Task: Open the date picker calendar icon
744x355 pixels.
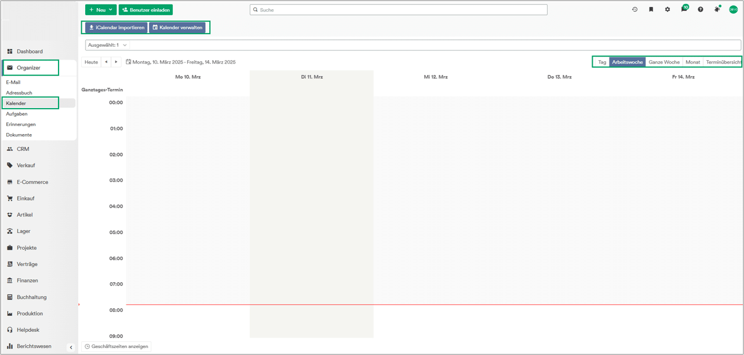Action: pyautogui.click(x=129, y=62)
